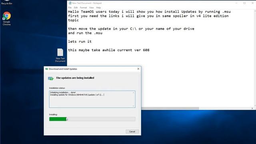Click the "Installing:" label above progress bar

pyautogui.click(x=53, y=114)
